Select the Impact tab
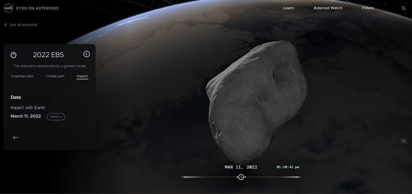 82,76
